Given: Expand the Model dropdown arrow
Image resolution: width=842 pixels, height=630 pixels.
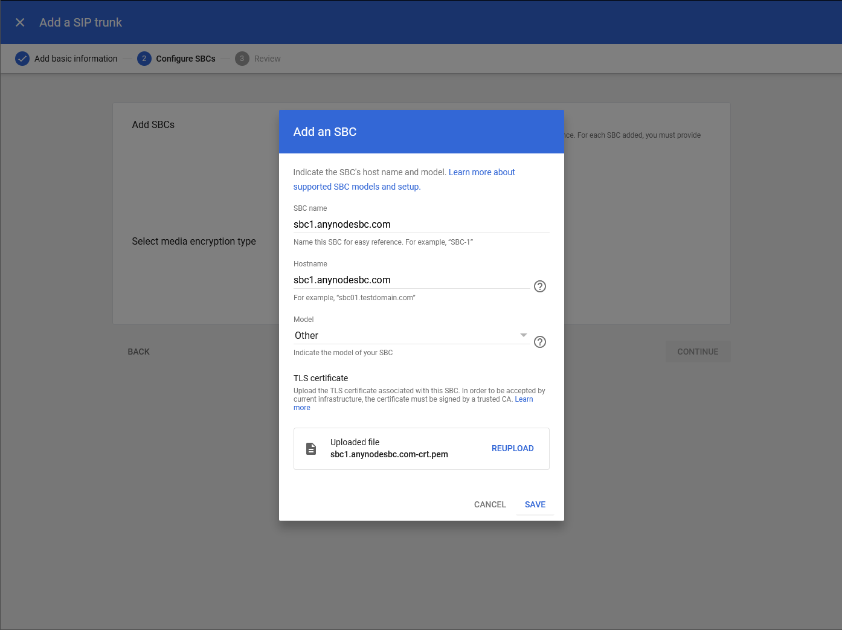Looking at the screenshot, I should click(524, 335).
